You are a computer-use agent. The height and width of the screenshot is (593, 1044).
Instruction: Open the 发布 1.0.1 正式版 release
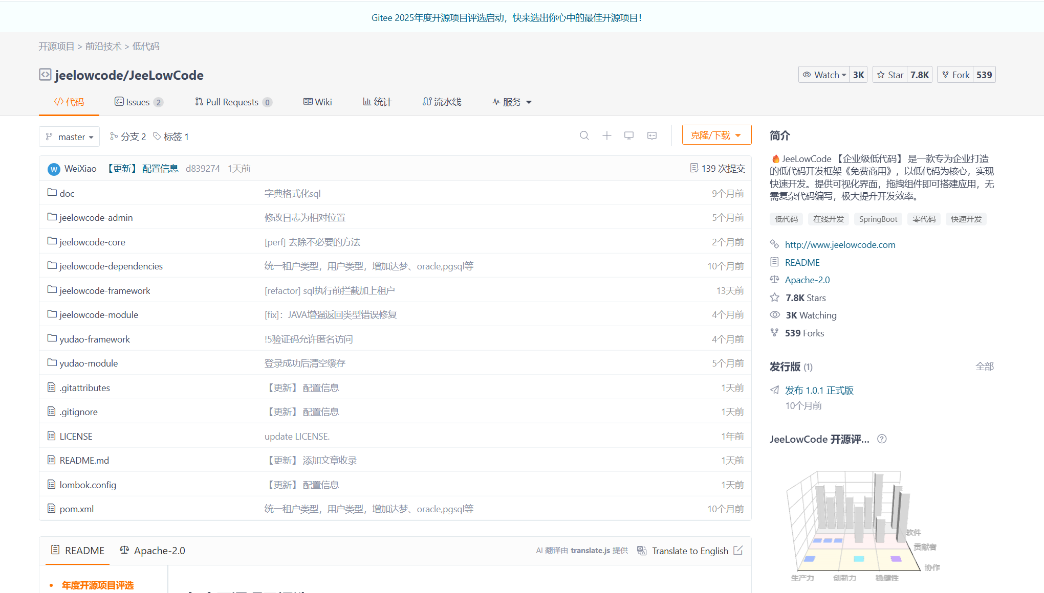click(x=819, y=390)
